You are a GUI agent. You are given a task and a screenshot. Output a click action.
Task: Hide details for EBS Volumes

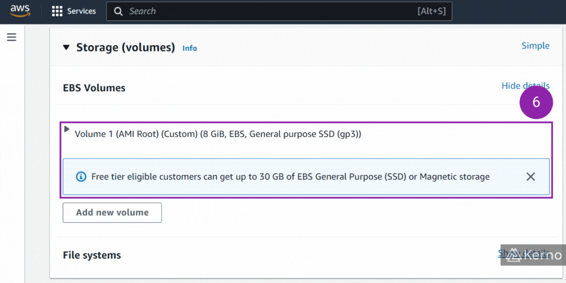tap(525, 85)
